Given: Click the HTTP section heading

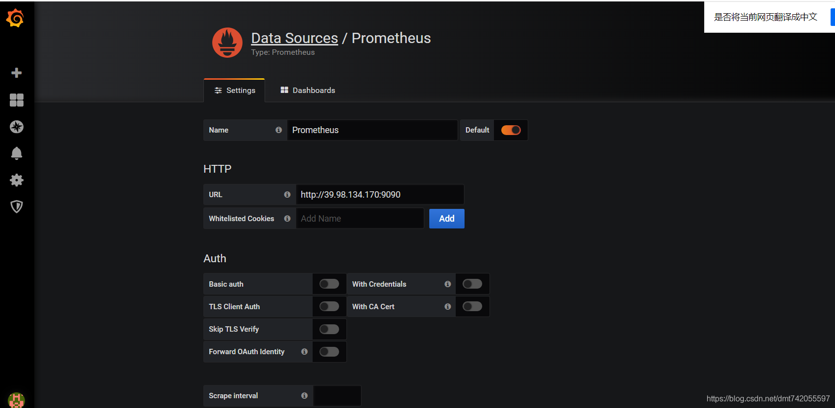Looking at the screenshot, I should pyautogui.click(x=218, y=169).
